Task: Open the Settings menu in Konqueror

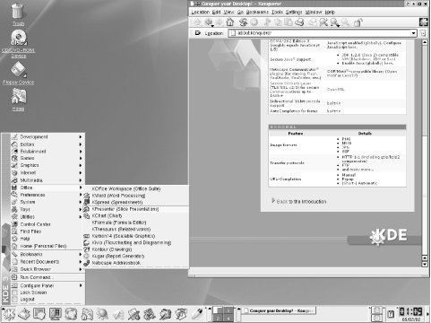Action: (x=294, y=13)
